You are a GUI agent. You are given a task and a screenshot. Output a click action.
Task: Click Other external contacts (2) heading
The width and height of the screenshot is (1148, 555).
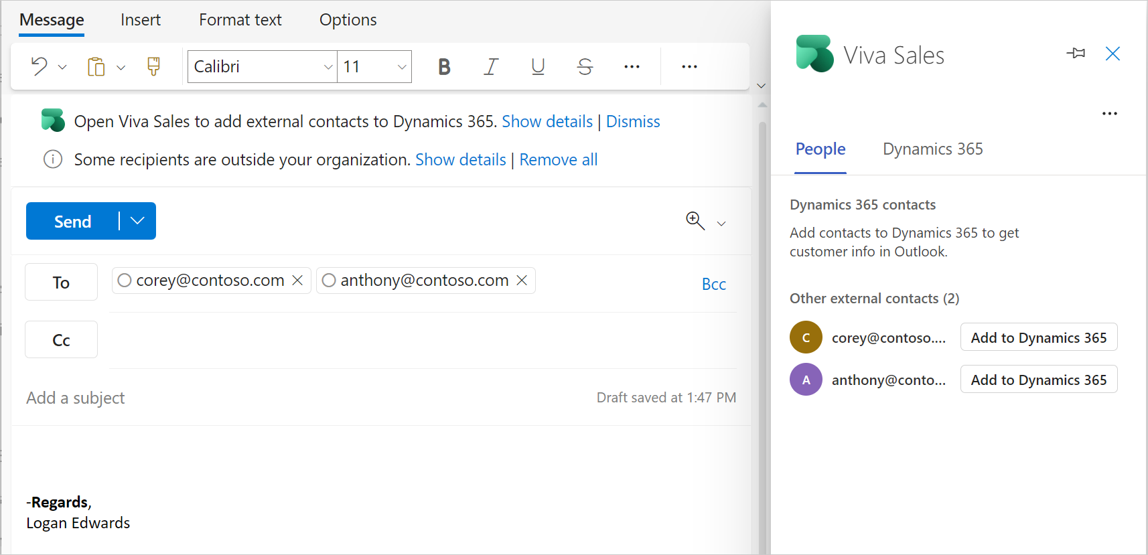pos(875,299)
